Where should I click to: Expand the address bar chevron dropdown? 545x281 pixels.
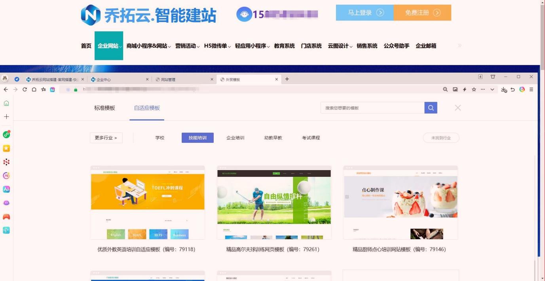coord(492,90)
